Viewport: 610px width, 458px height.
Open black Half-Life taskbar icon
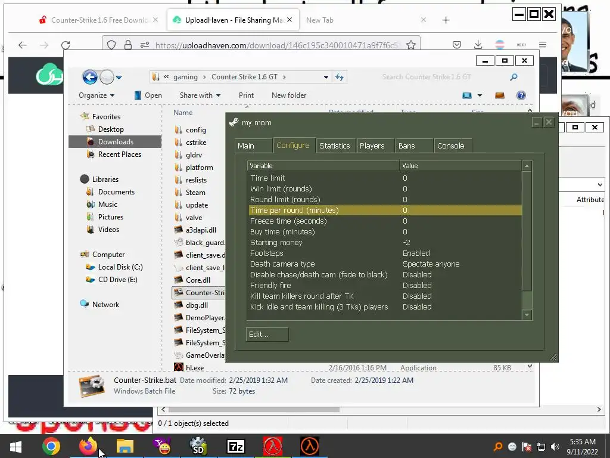(x=310, y=446)
